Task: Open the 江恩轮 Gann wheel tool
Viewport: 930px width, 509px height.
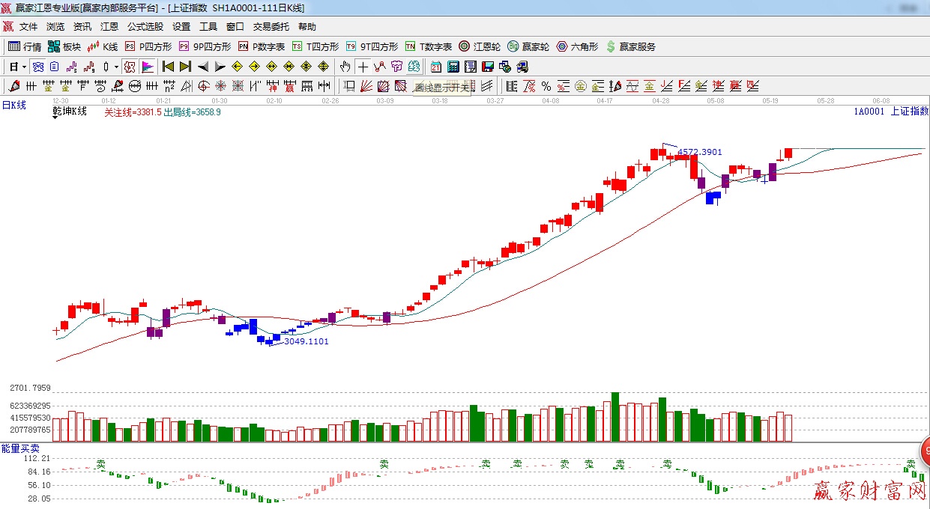Action: (x=480, y=46)
